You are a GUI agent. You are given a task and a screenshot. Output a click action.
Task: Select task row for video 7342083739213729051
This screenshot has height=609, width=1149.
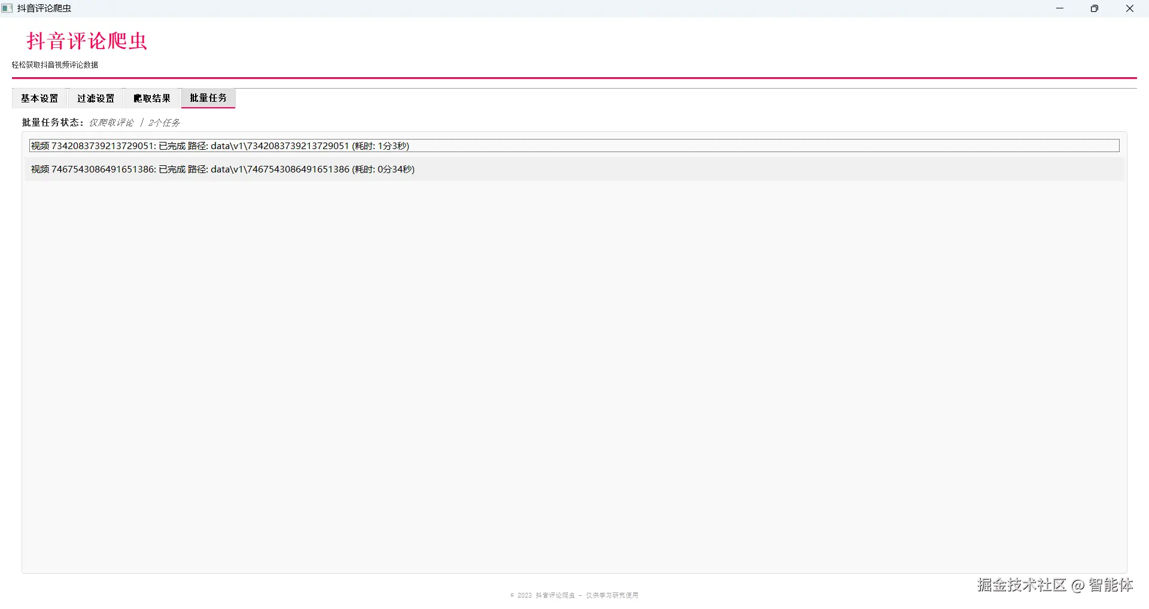(x=574, y=146)
